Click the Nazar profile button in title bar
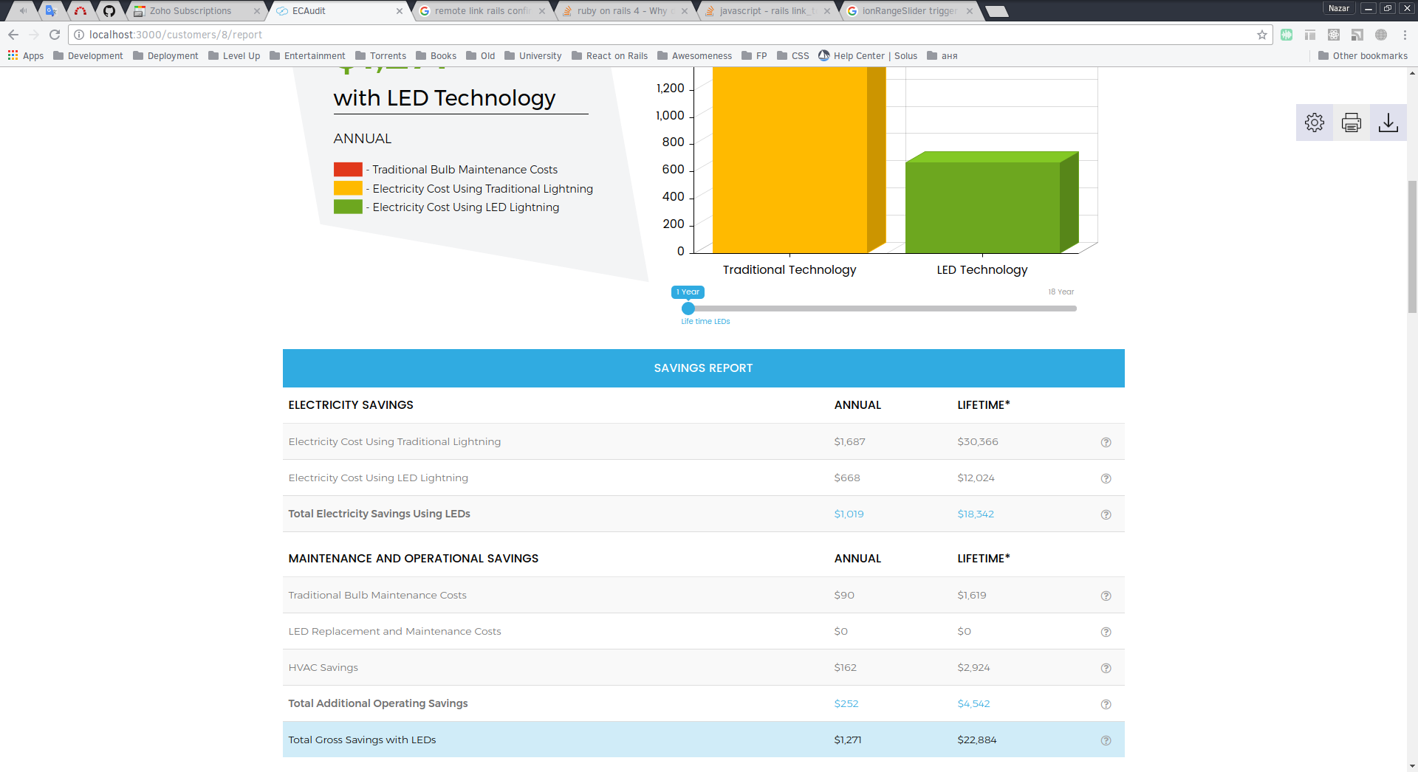Image resolution: width=1418 pixels, height=772 pixels. point(1338,8)
